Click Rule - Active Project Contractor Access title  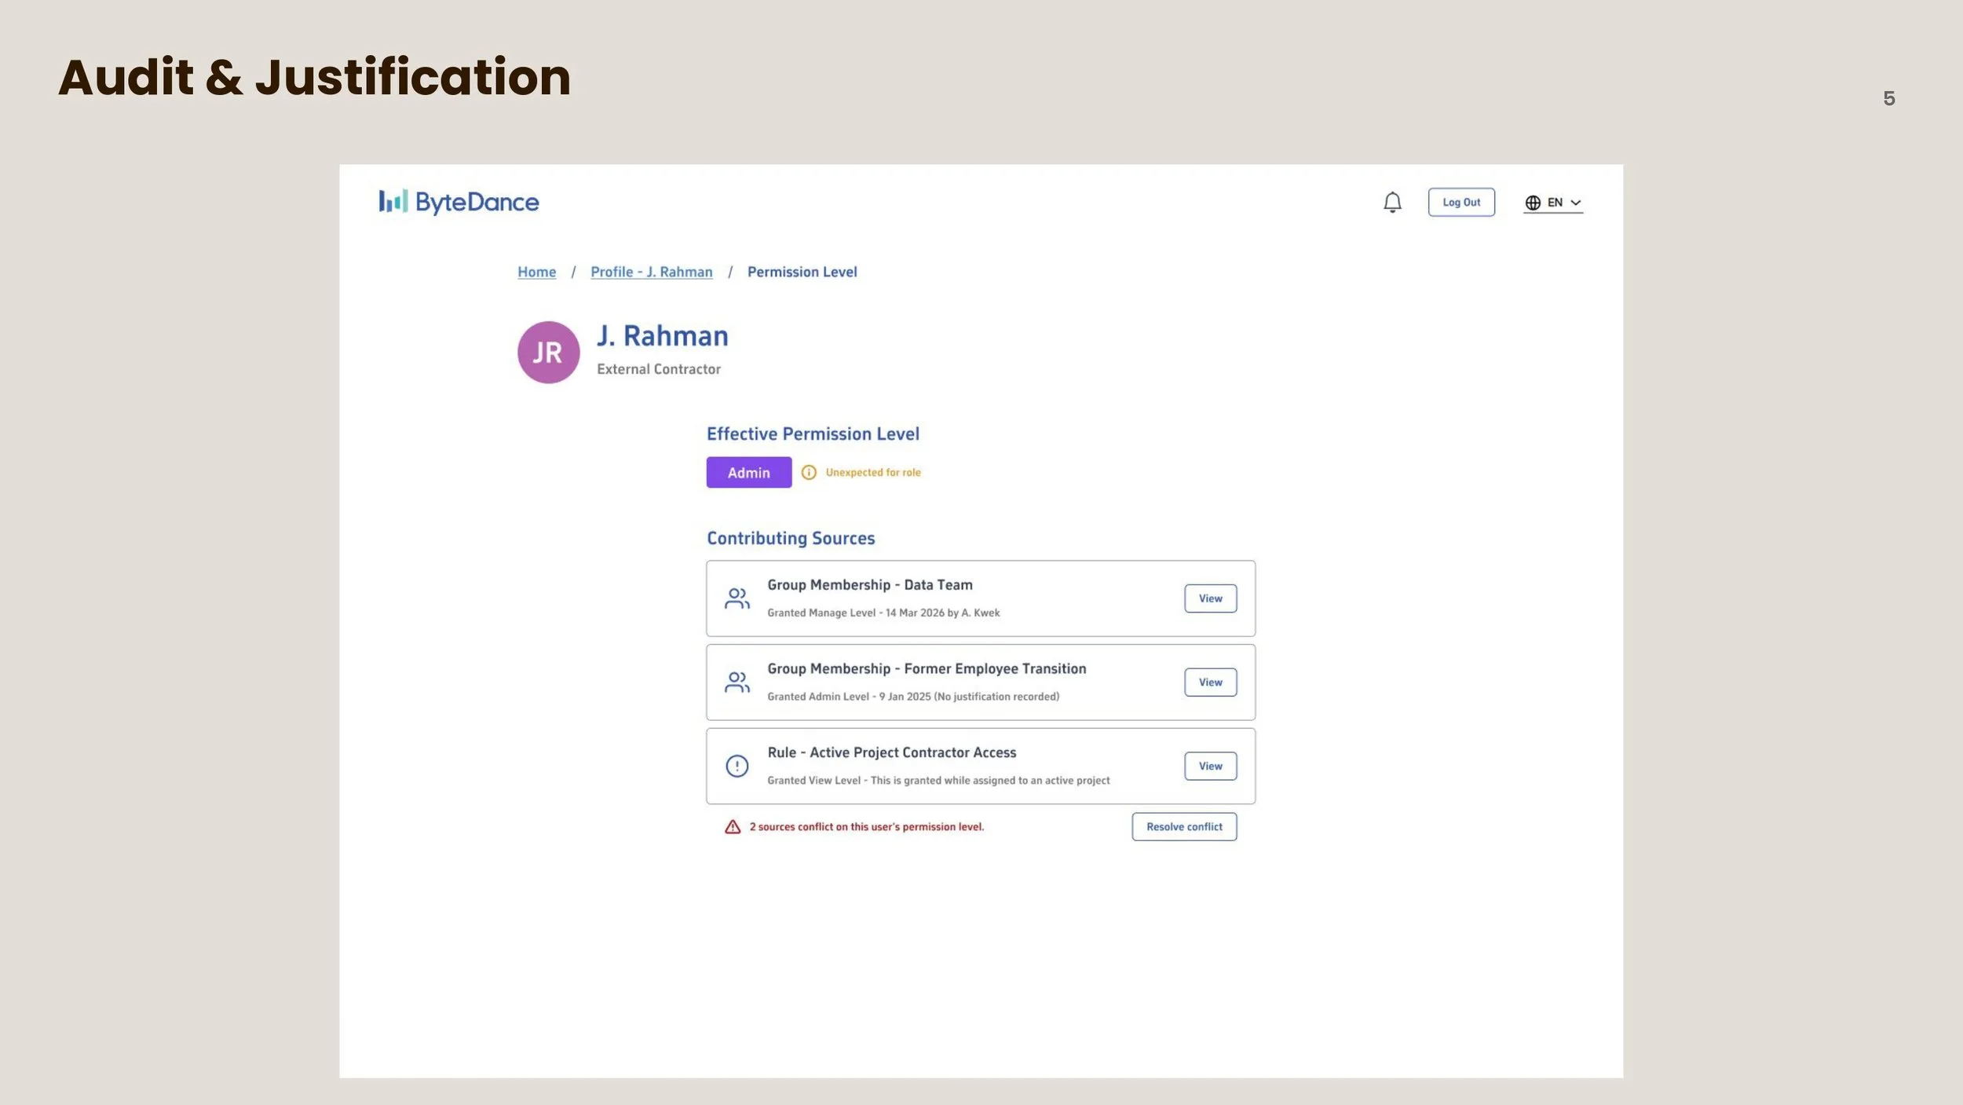tap(892, 752)
